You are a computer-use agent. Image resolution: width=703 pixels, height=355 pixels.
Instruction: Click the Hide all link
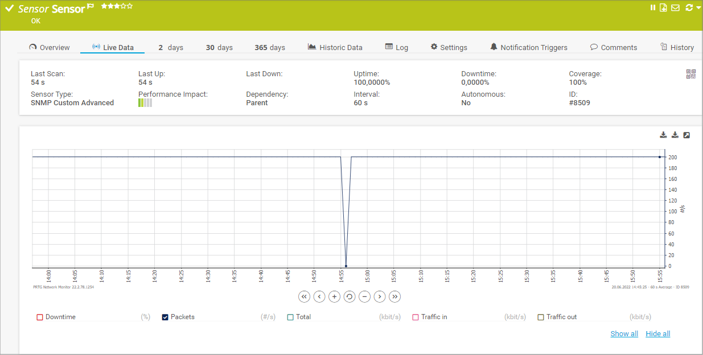(657, 333)
